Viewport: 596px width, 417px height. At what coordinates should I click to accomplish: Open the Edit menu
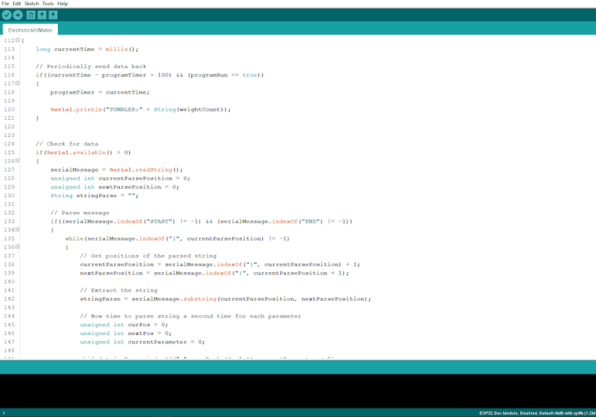(17, 4)
